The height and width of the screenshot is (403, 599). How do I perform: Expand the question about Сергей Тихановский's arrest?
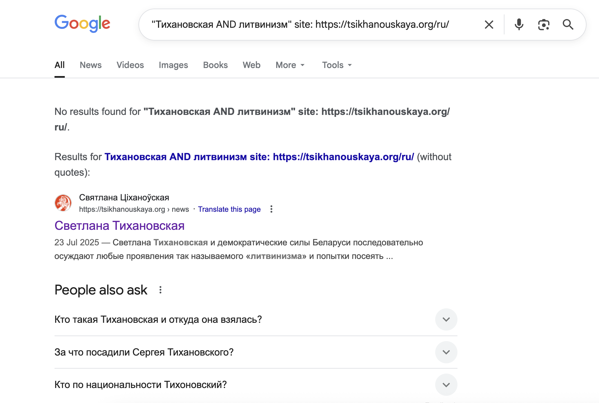pos(446,352)
